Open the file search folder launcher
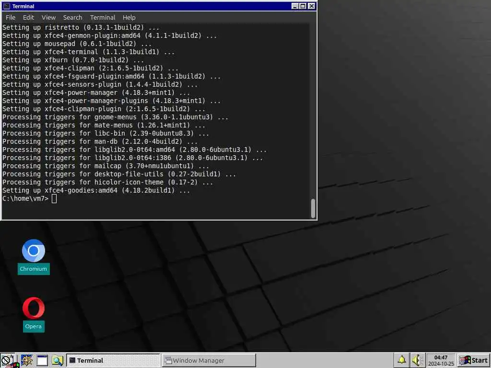491x368 pixels. [x=58, y=360]
